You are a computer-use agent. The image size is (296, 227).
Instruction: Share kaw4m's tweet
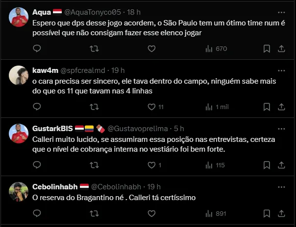pyautogui.click(x=282, y=107)
